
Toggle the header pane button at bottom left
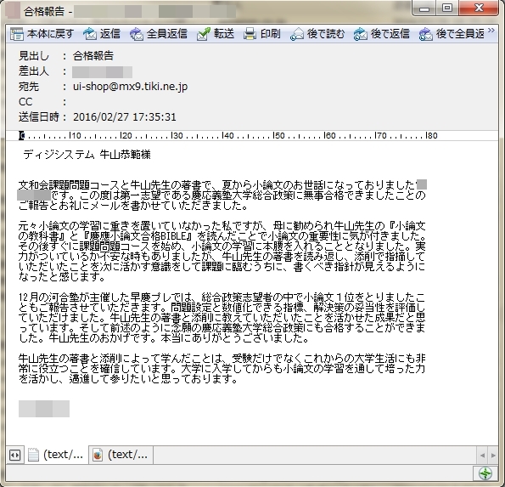coord(14,455)
